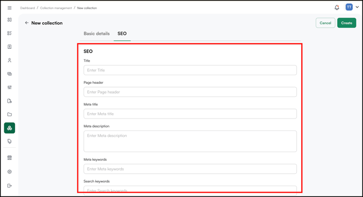Click the New collection breadcrumb text
The image size is (363, 197).
pos(87,8)
